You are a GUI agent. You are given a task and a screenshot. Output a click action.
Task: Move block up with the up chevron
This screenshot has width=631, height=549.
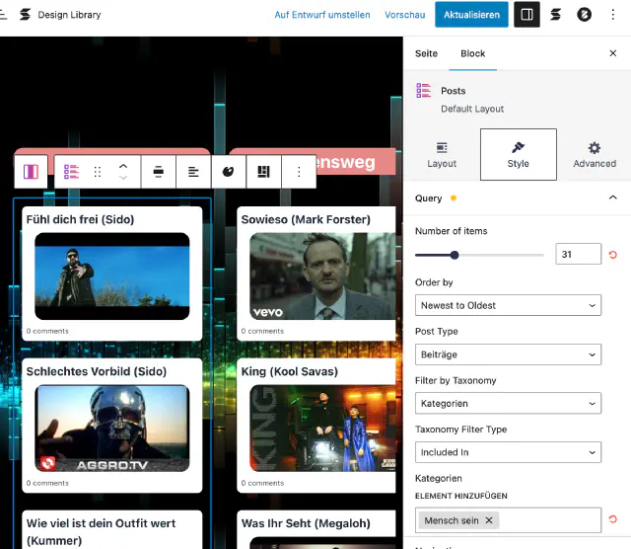click(x=123, y=166)
